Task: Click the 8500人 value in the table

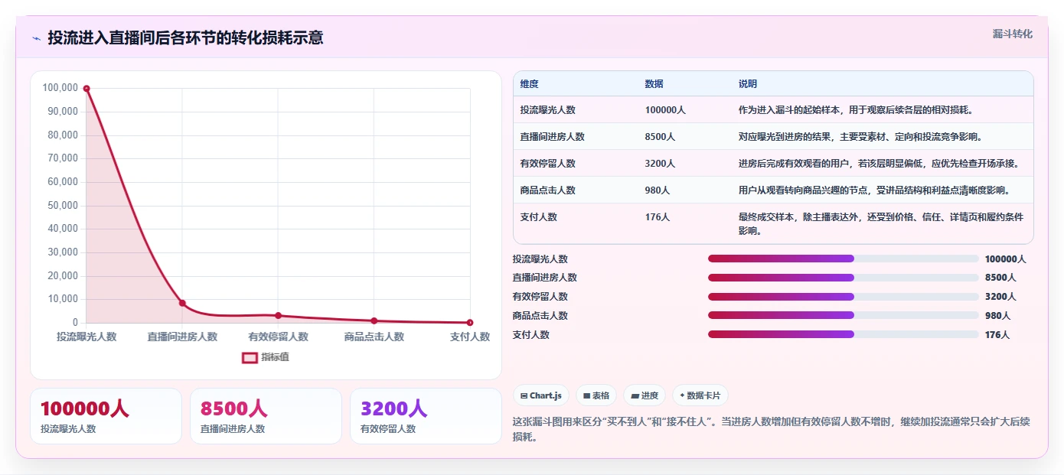Action: click(660, 137)
